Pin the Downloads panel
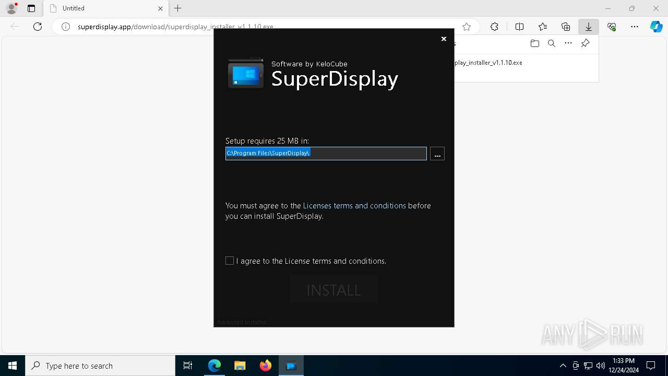Screen dimensions: 668x376 click(585, 43)
